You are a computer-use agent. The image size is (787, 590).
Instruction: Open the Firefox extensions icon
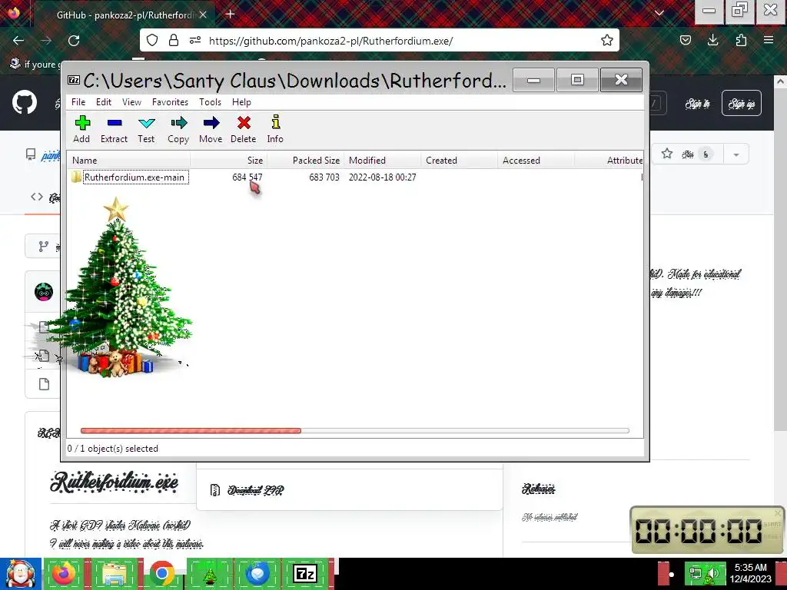tap(741, 41)
